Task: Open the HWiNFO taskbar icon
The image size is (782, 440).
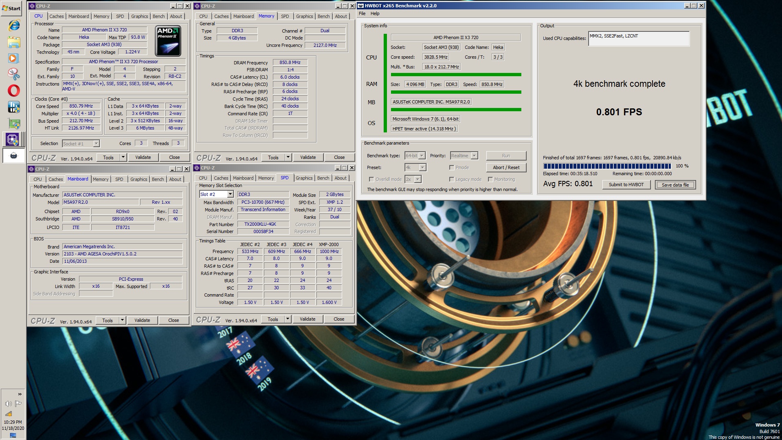Action: click(13, 107)
